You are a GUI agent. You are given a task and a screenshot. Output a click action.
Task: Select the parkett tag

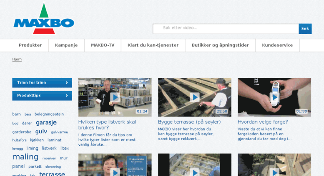point(35,166)
